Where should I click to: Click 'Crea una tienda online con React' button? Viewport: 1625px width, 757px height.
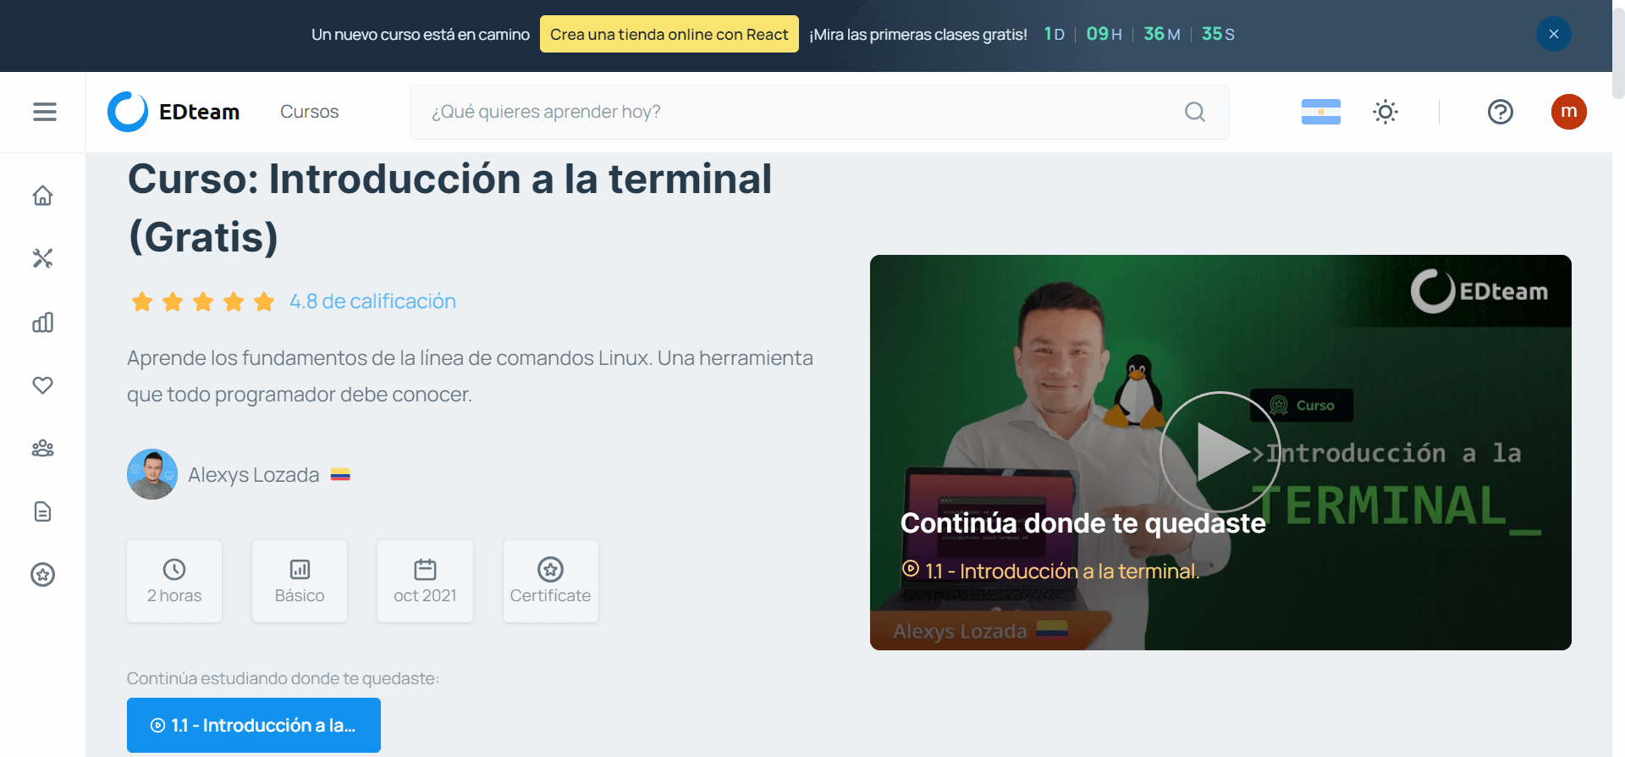coord(669,34)
